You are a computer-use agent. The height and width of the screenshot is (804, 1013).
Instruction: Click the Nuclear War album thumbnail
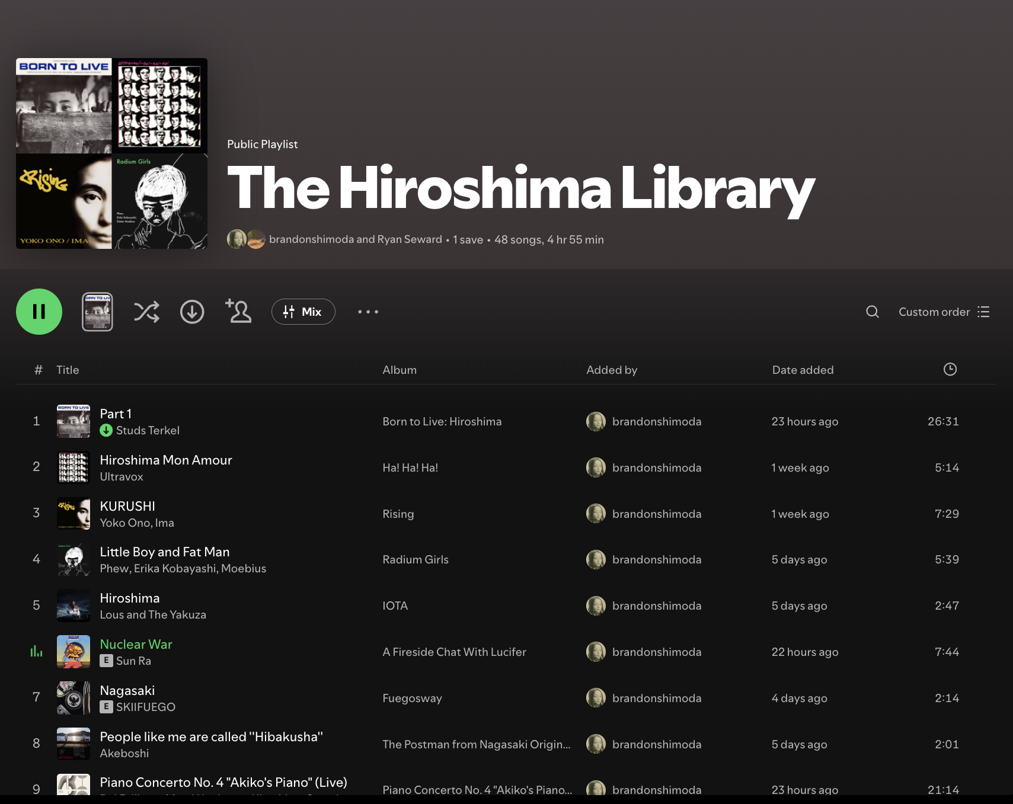74,652
